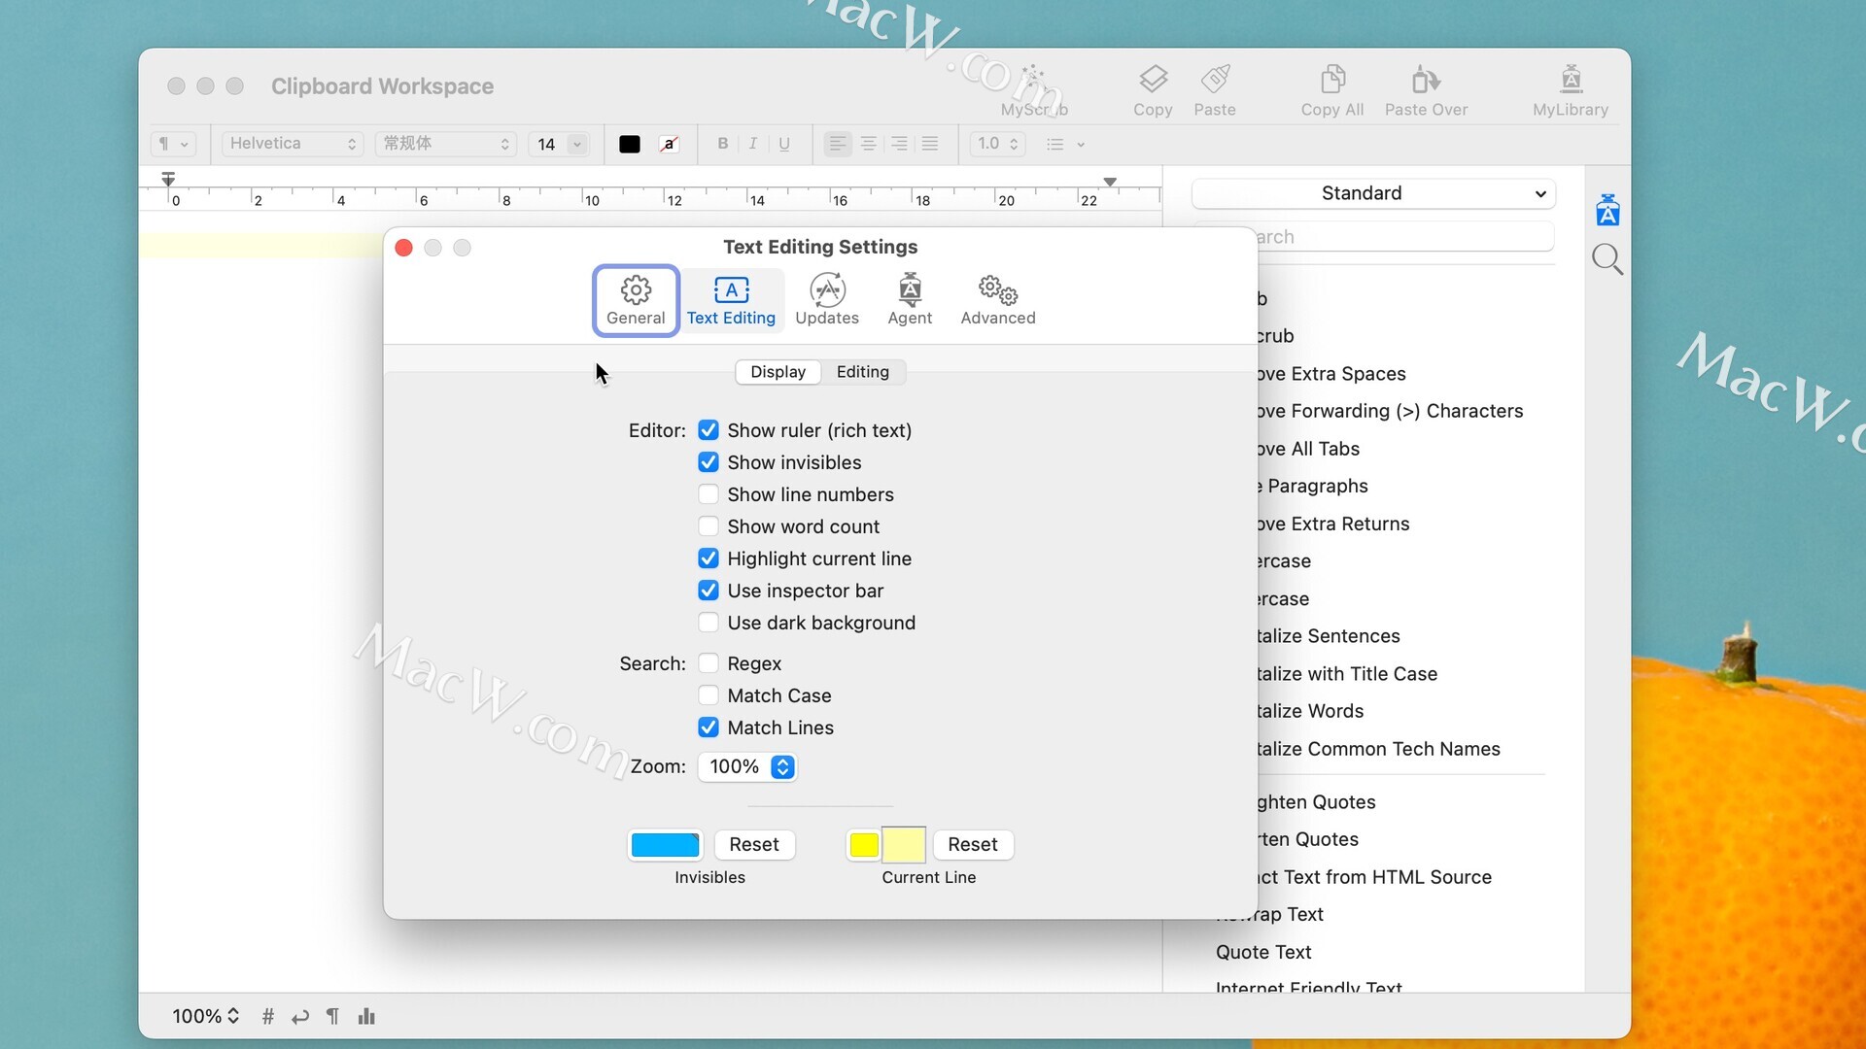The image size is (1866, 1049).
Task: Open the Helvetica font family dropdown
Action: (293, 144)
